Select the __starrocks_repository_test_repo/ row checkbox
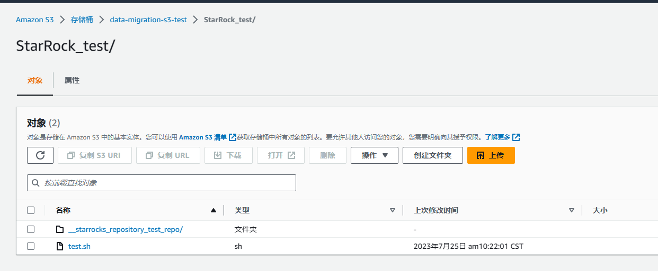This screenshot has height=271, width=658. point(31,229)
